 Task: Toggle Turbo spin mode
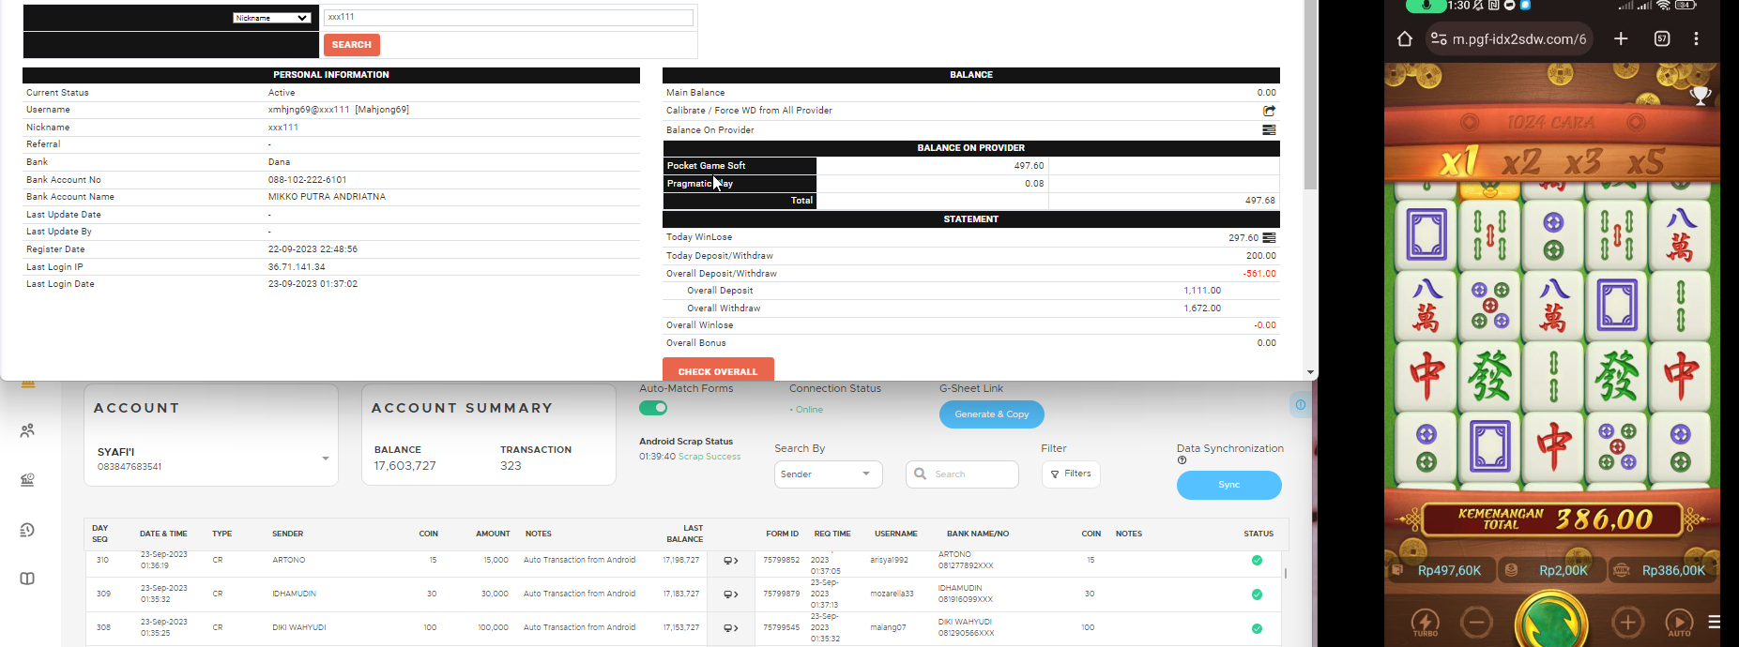coord(1425,623)
